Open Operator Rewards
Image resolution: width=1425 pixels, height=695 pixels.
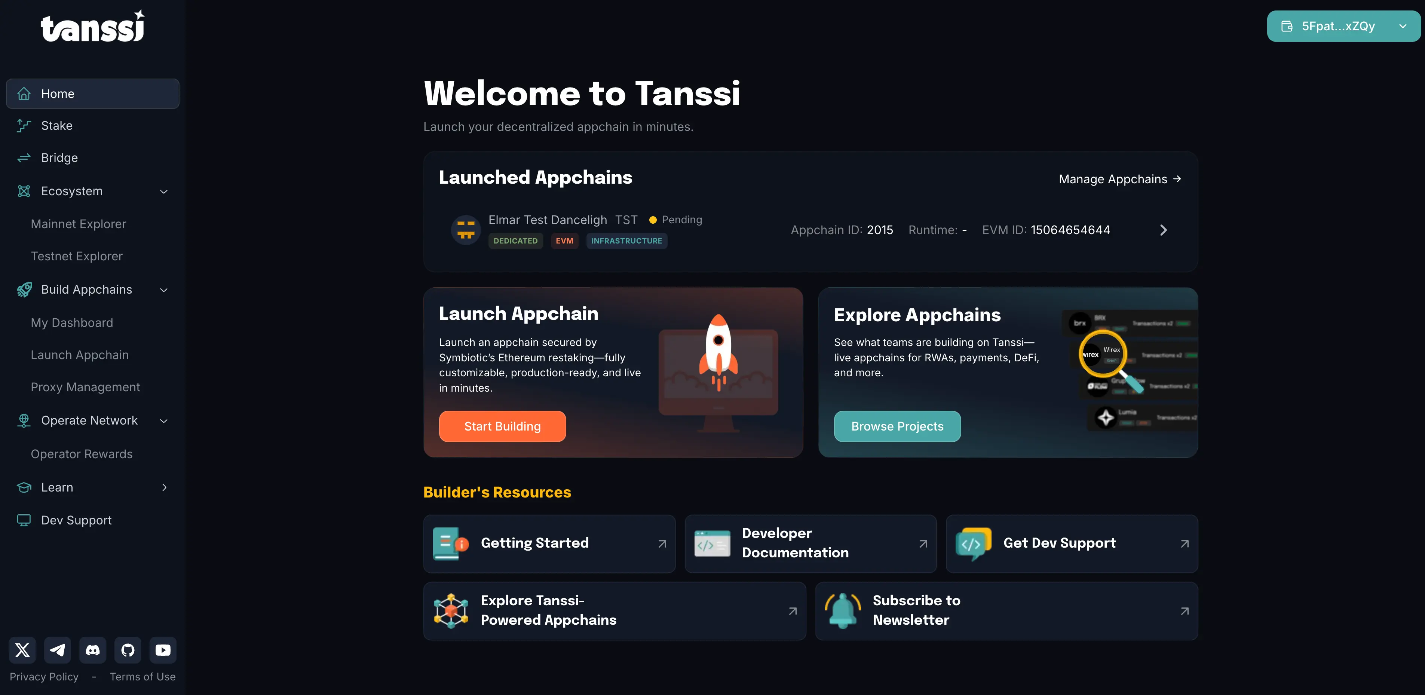pyautogui.click(x=82, y=454)
